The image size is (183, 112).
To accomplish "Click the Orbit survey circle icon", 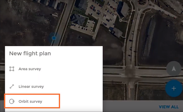I will click(x=12, y=101).
